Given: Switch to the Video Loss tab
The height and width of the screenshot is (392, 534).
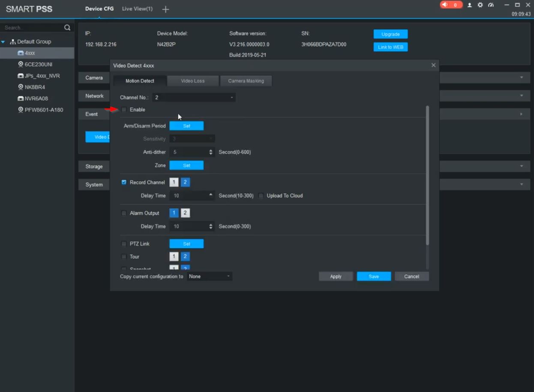Looking at the screenshot, I should pyautogui.click(x=193, y=81).
